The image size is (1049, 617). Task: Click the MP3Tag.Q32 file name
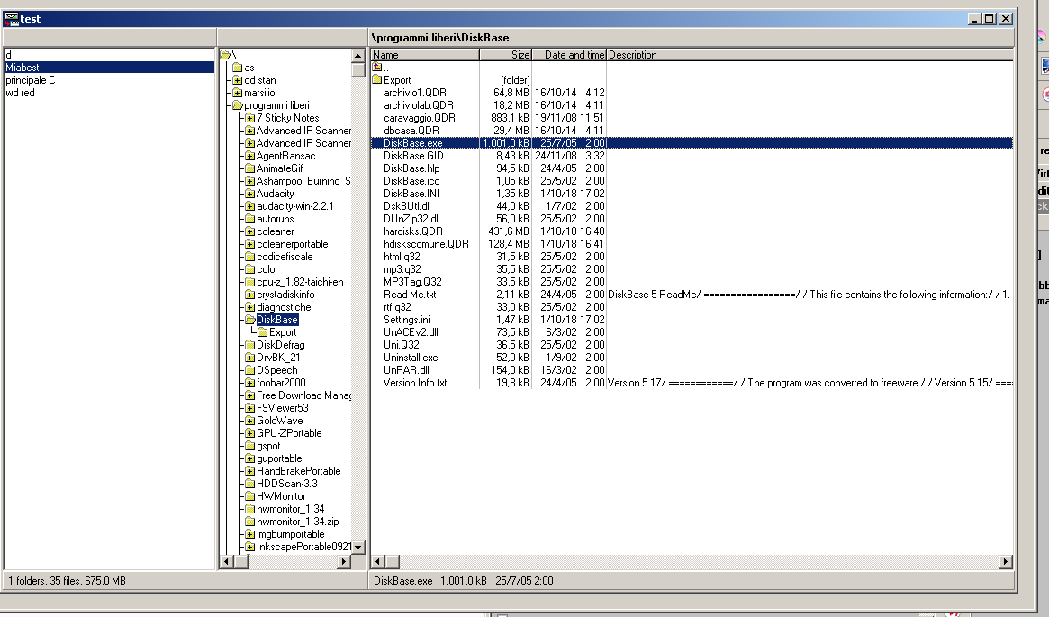point(412,283)
